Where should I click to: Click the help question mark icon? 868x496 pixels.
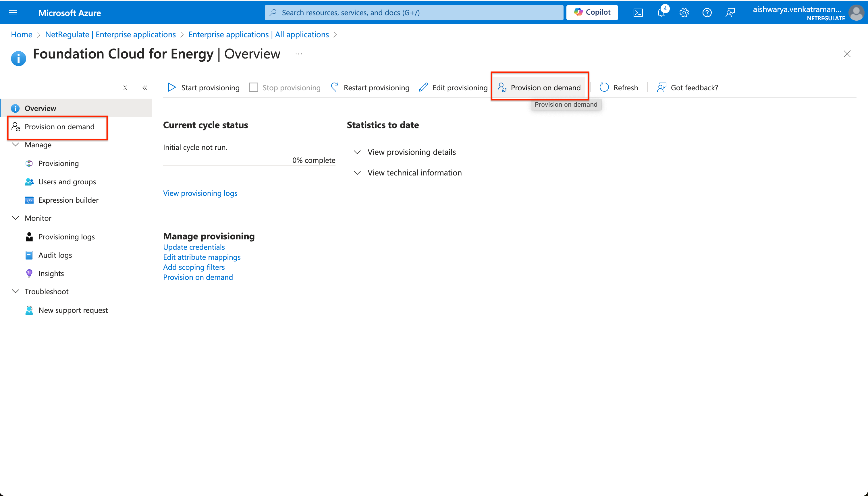point(707,13)
